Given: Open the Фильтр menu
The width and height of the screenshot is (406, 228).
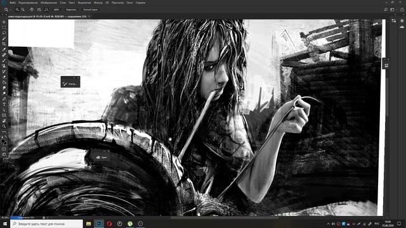Looking at the screenshot, I should 98,3.
